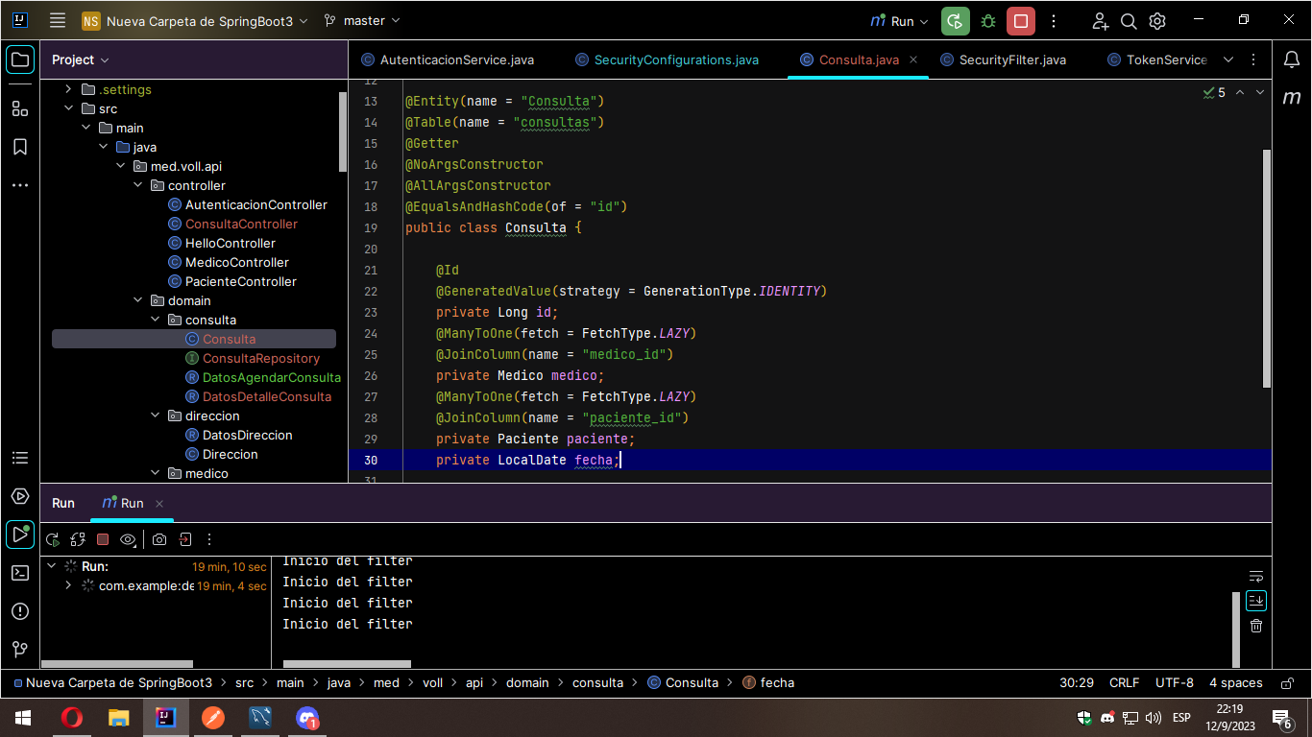
Task: Open the Bookmarks tool window icon
Action: tap(20, 147)
